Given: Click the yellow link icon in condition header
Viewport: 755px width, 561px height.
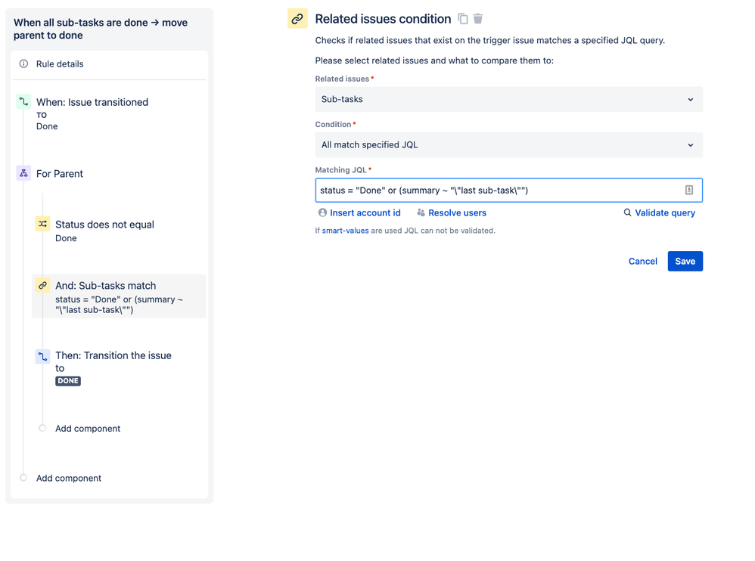Looking at the screenshot, I should 297,19.
